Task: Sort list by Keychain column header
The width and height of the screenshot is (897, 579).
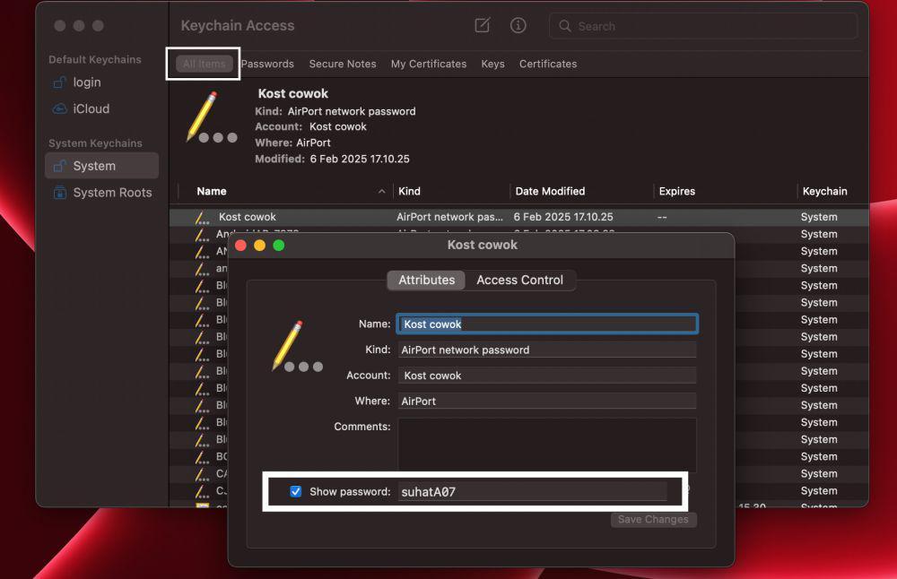Action: 832,192
